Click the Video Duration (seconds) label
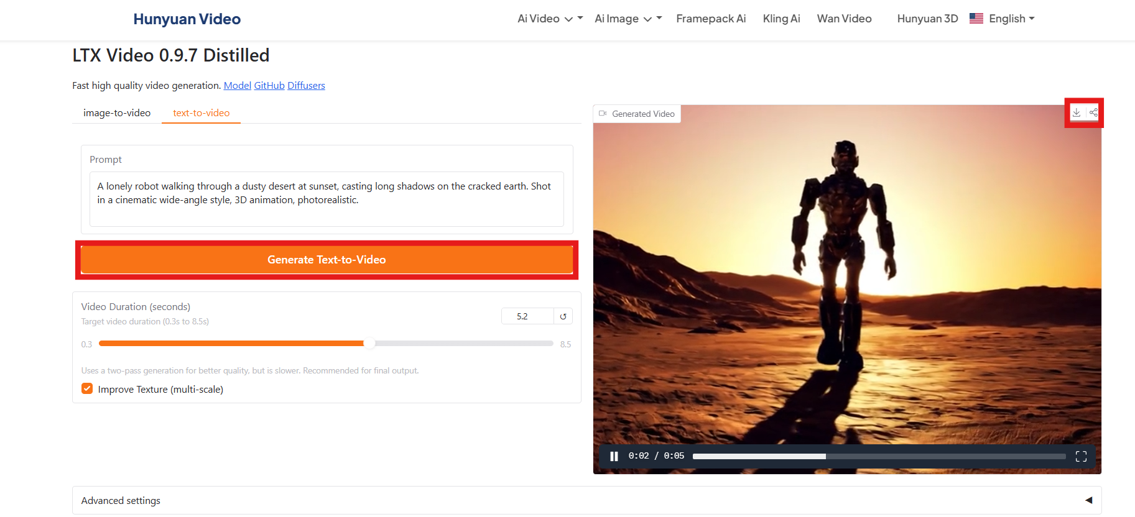The image size is (1135, 517). 136,306
